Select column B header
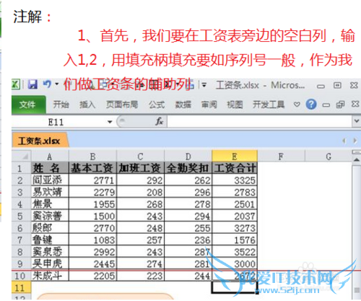 click(x=92, y=157)
